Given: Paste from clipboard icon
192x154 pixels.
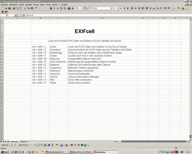Looking at the screenshot, I should (32, 8).
